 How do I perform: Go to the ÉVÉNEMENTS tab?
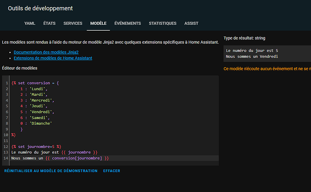128,23
